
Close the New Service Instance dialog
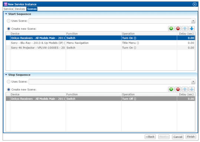[194, 4]
